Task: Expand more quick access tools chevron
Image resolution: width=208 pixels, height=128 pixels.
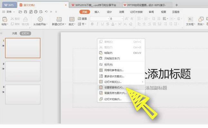Action: pyautogui.click(x=51, y=12)
